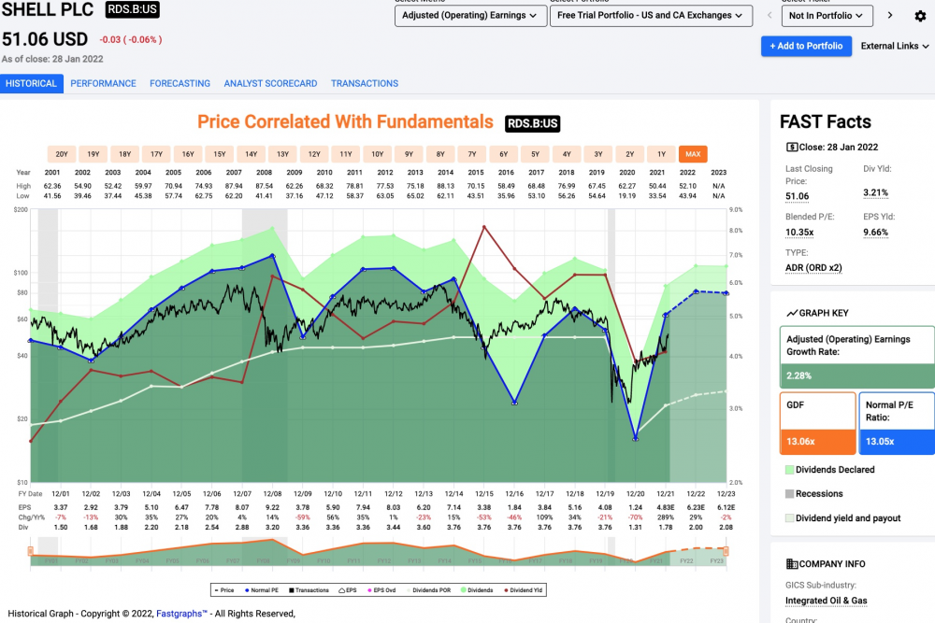The image size is (935, 623).
Task: Open Not In Portfolio dropdown
Action: point(827,16)
